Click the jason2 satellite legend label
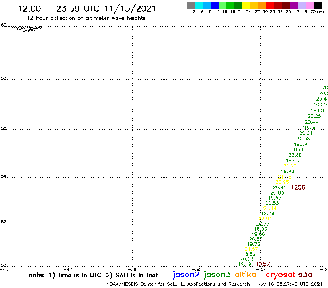Screen dimensions: 328x288 pyautogui.click(x=186, y=275)
